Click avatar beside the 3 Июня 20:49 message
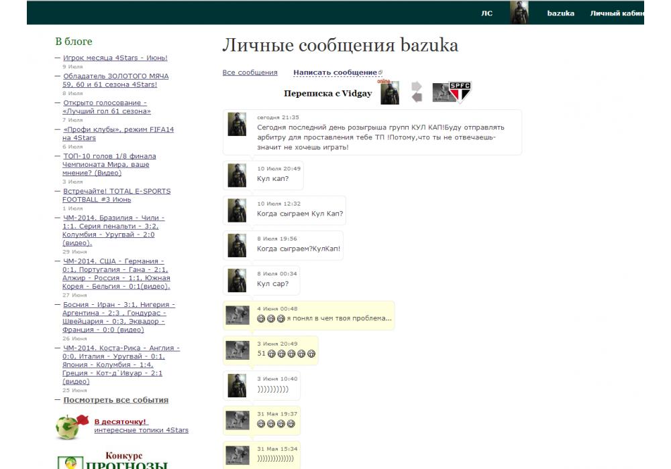671x469 pixels. 237,350
